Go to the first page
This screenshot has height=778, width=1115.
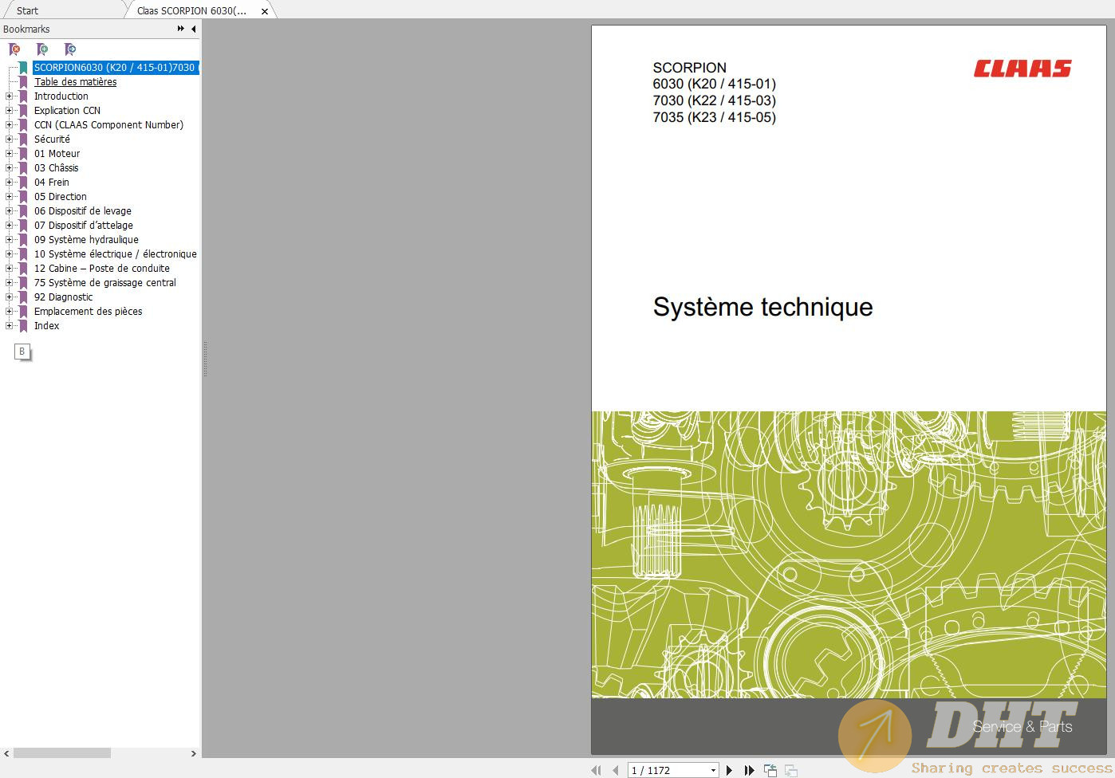(x=596, y=770)
